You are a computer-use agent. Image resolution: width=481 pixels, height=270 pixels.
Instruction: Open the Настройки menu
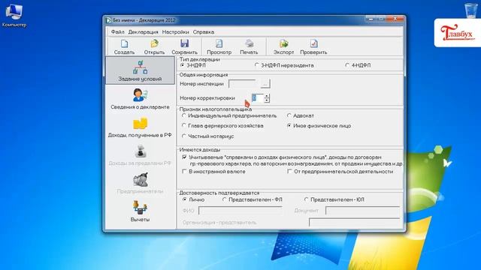tap(175, 31)
